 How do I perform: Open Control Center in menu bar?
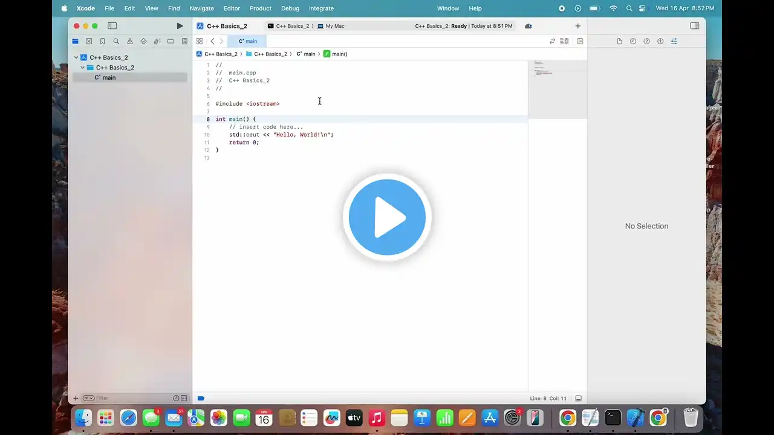pyautogui.click(x=643, y=8)
